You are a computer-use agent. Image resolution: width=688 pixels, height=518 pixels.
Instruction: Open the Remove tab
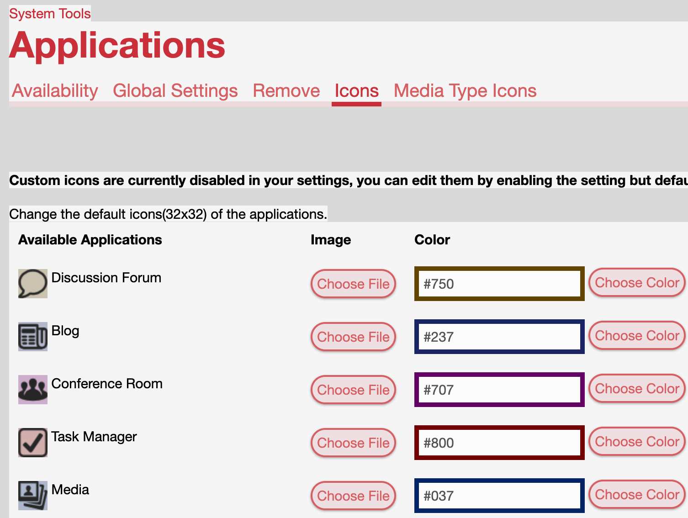coord(286,91)
